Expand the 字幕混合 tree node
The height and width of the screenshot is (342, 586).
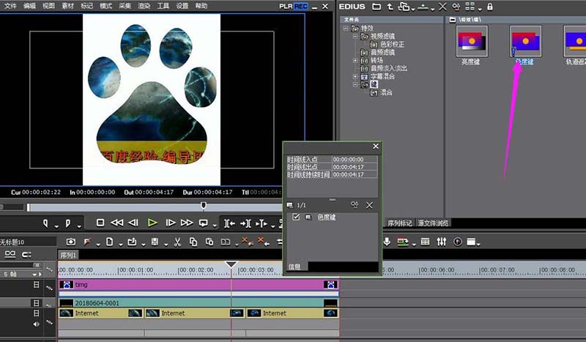(x=355, y=76)
